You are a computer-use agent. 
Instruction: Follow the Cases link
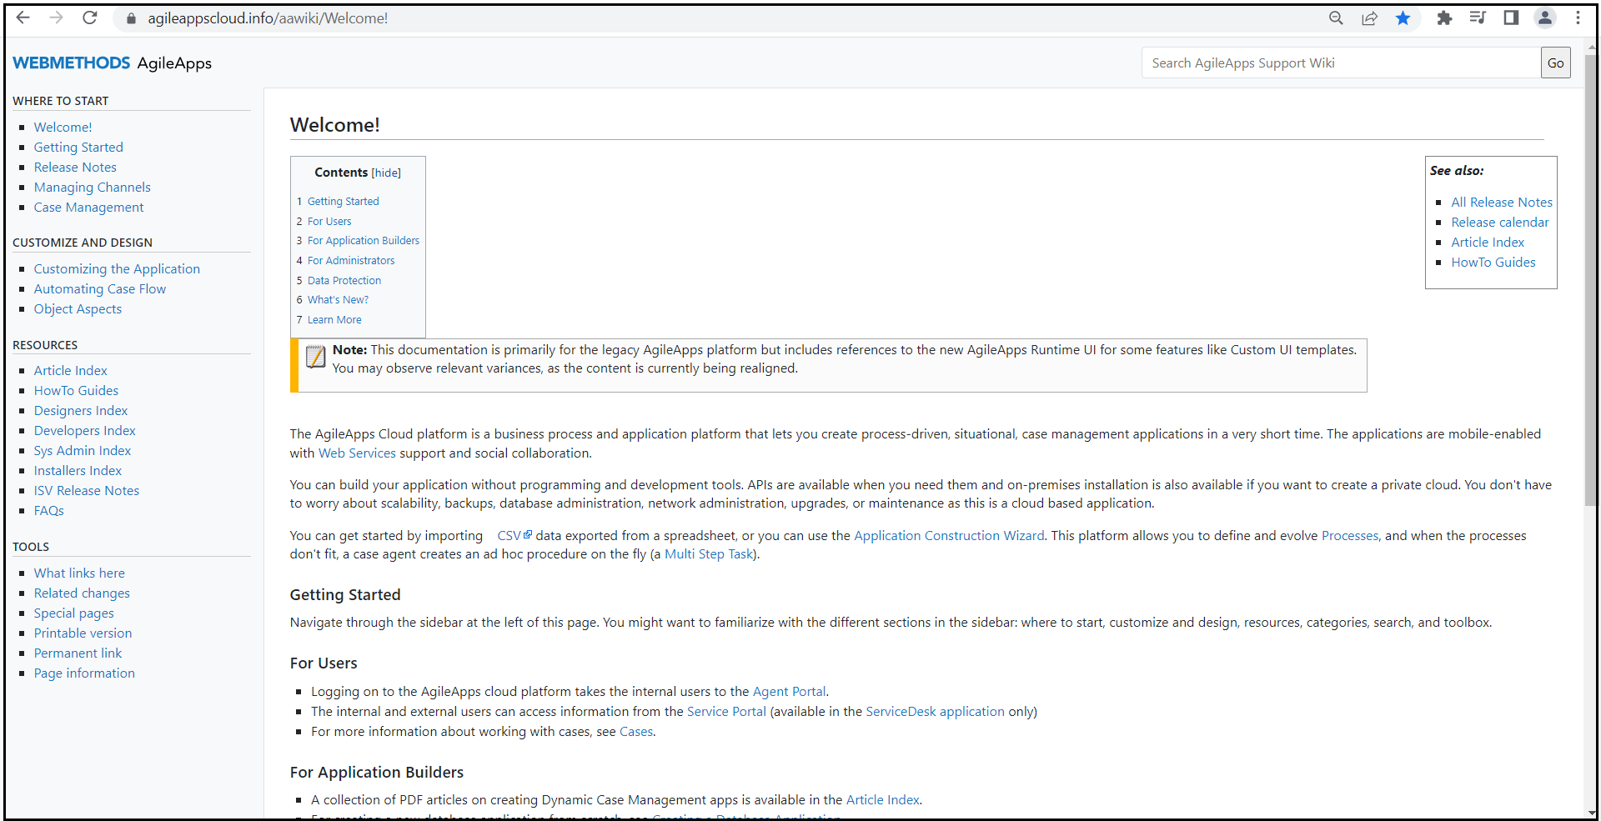(x=636, y=732)
